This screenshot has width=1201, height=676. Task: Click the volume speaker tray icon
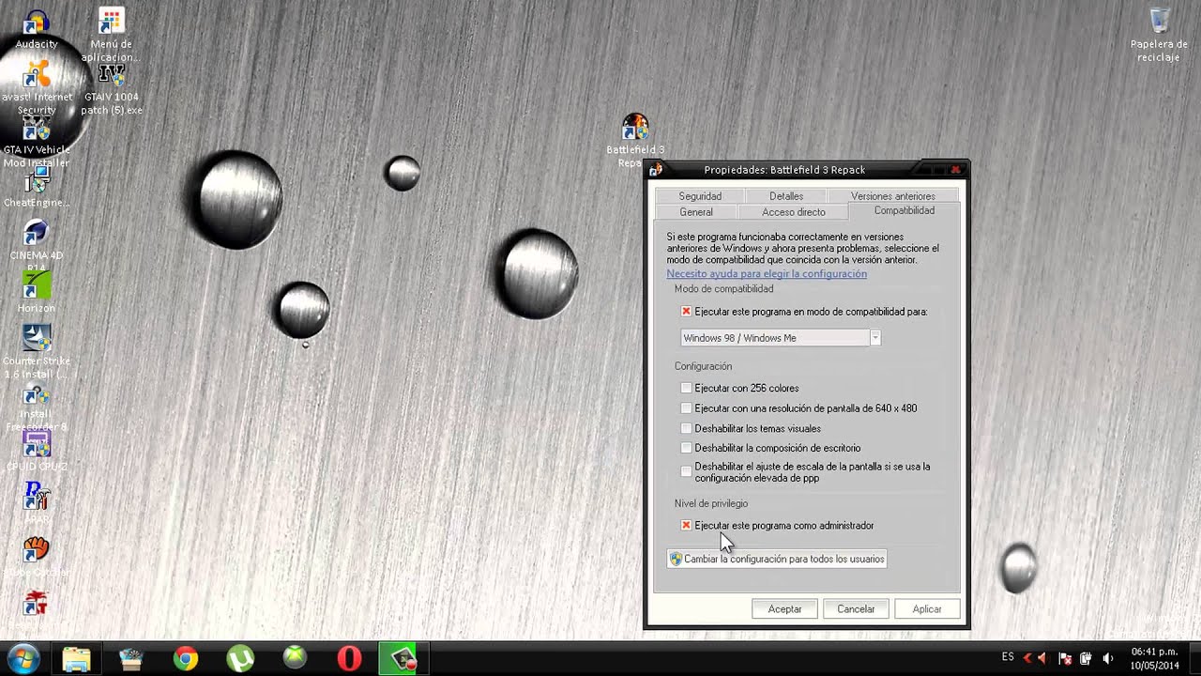(x=1107, y=658)
